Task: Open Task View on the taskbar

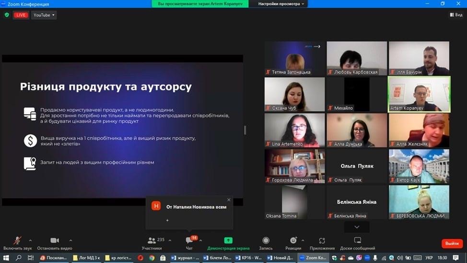Action: [x=30, y=258]
